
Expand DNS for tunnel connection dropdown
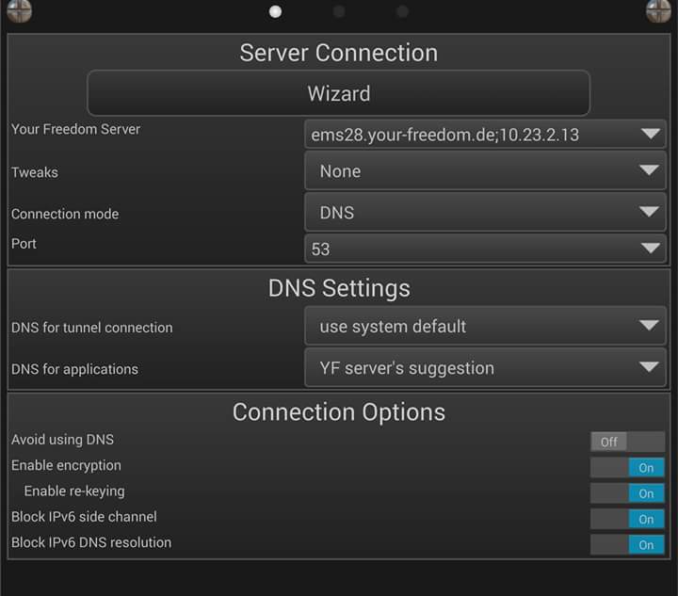click(485, 326)
